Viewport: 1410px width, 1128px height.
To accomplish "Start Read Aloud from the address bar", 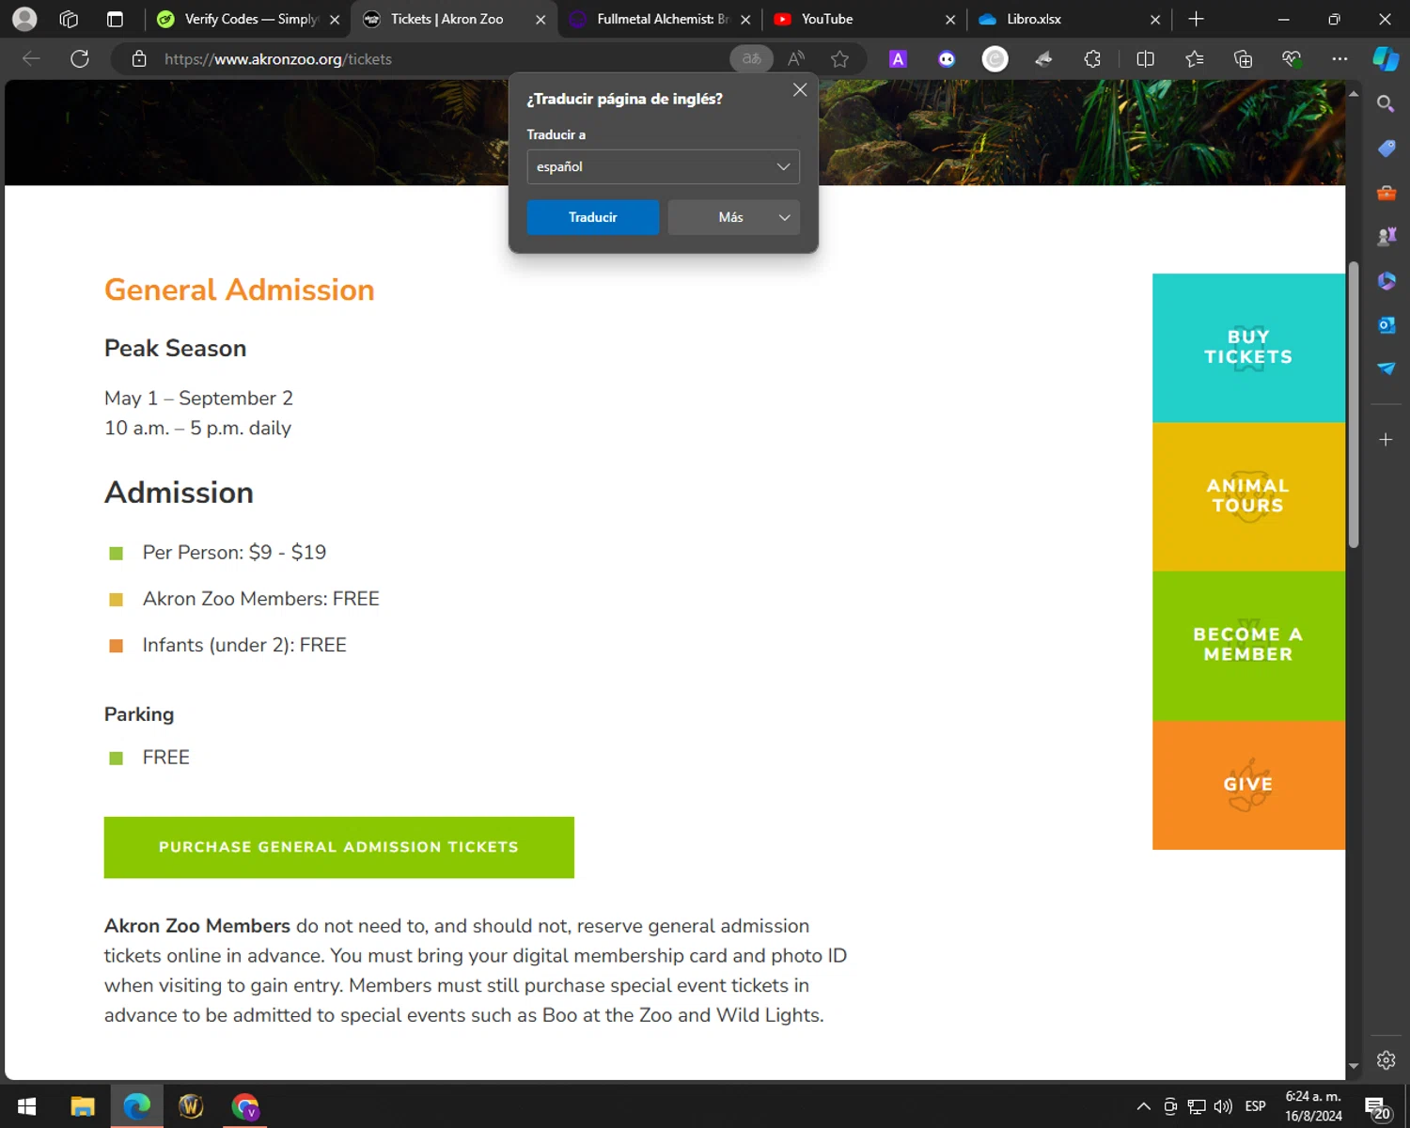I will tap(796, 59).
